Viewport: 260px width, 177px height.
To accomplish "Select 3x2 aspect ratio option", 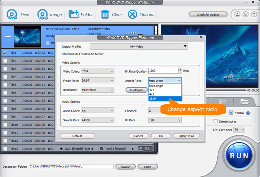I will (165, 90).
